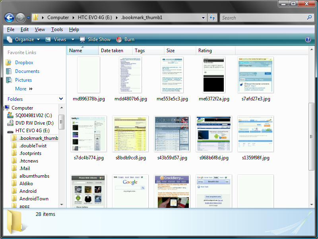
Task: Open the Pictures favorite link
Action: click(x=23, y=80)
